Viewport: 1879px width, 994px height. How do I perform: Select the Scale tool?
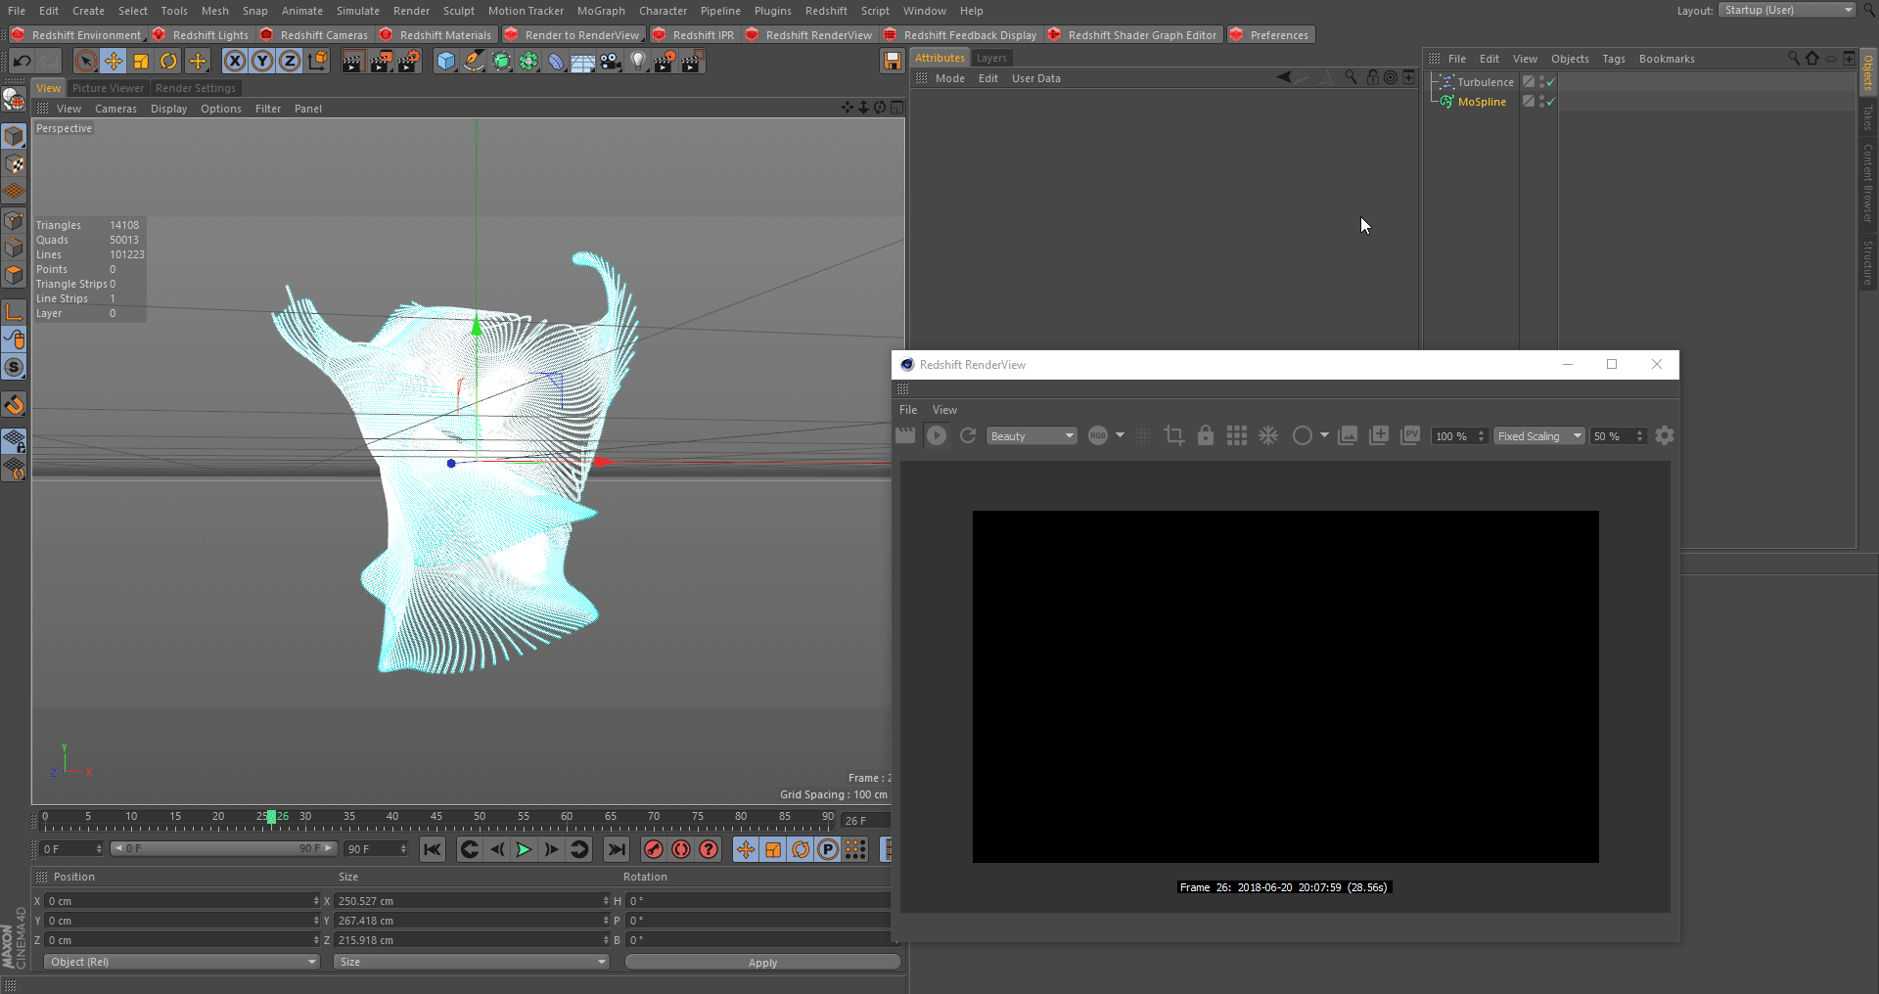[x=141, y=62]
